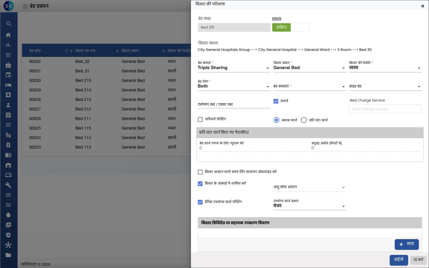Open the receipt list icon in sidebar
Screen dimensions: 429x268
click(8, 115)
